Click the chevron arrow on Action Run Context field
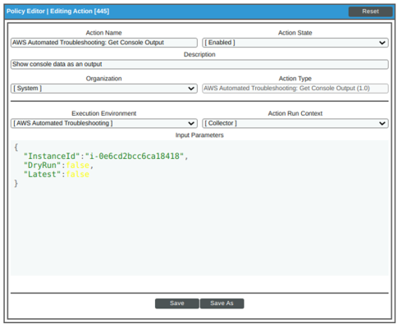This screenshot has width=398, height=328. click(x=382, y=124)
